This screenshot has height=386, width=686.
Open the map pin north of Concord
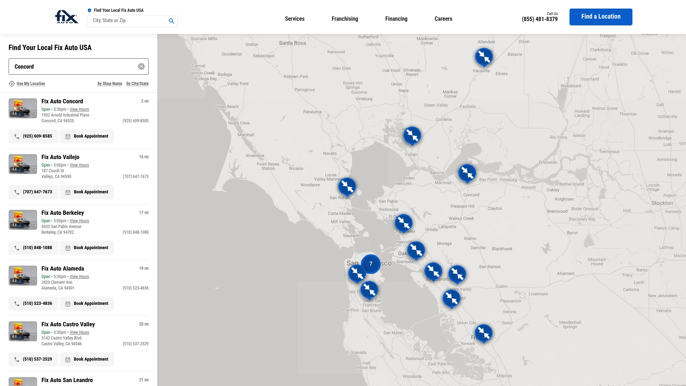point(467,173)
